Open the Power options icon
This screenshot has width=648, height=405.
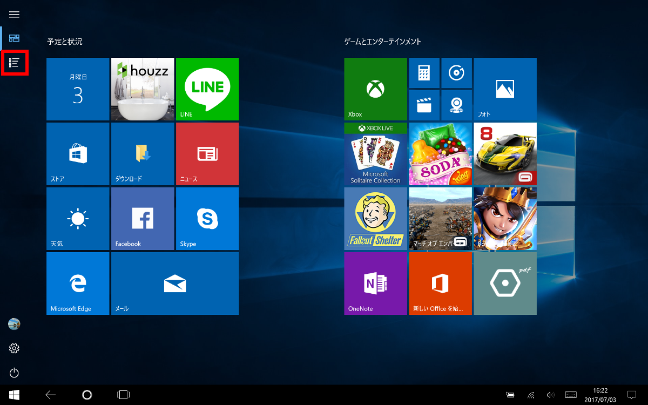tap(15, 373)
